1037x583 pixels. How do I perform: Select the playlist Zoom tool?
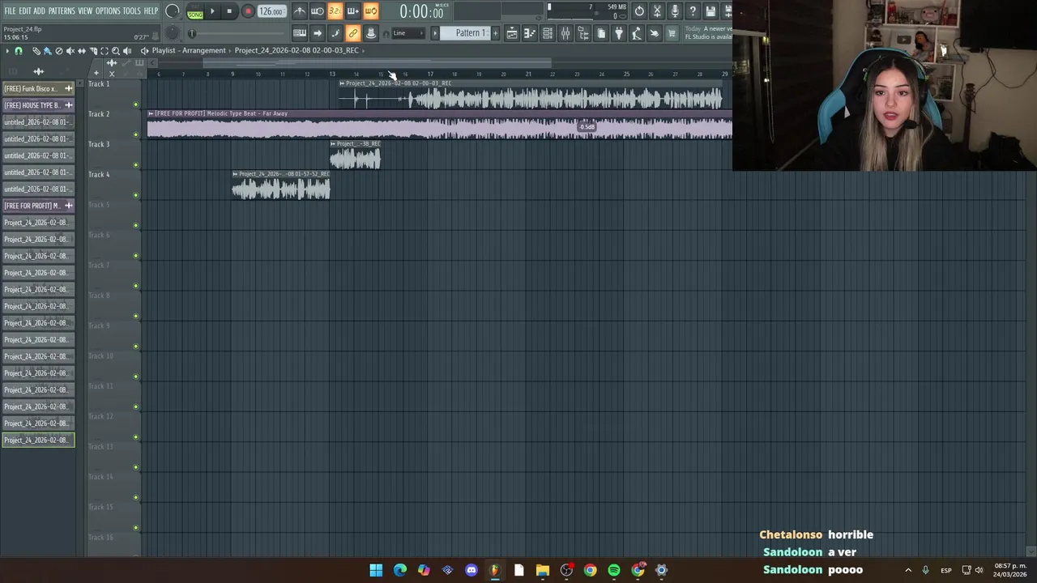coord(115,51)
